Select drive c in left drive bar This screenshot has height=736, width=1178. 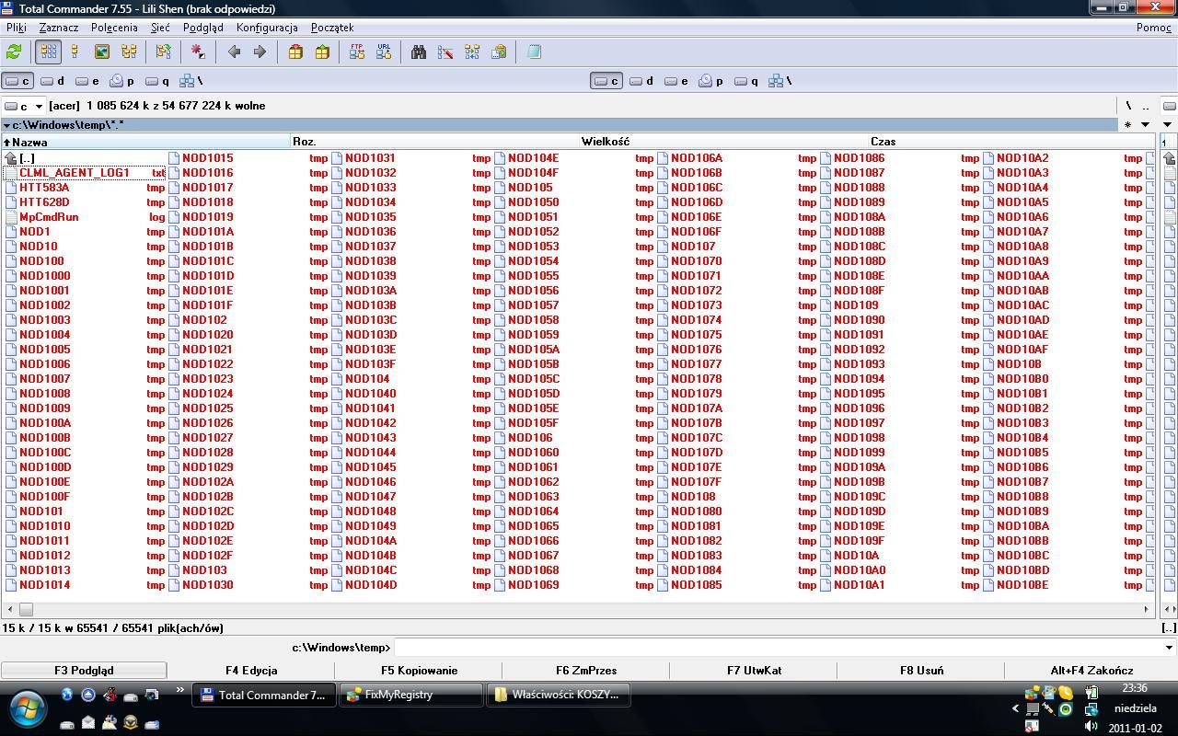[x=18, y=81]
